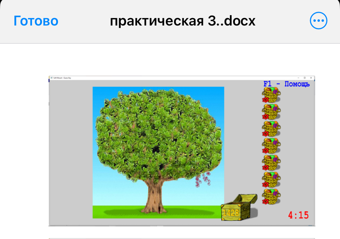This screenshot has width=340, height=239.
Task: Click the red 4:15 countdown timer
Action: point(298,215)
